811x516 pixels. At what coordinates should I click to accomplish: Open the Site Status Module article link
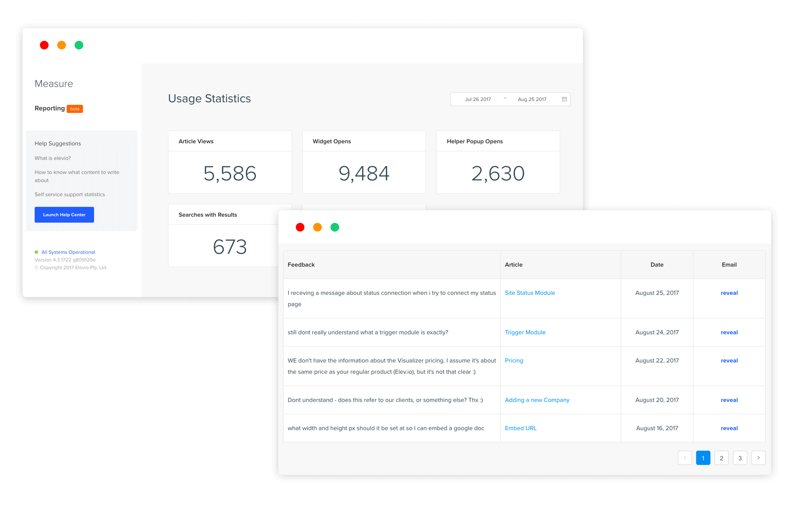click(x=530, y=293)
